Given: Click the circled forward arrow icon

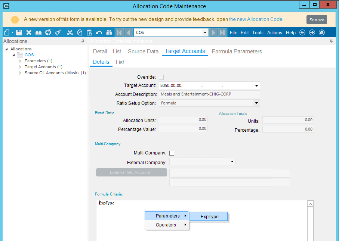Looking at the screenshot, I should click(x=312, y=32).
